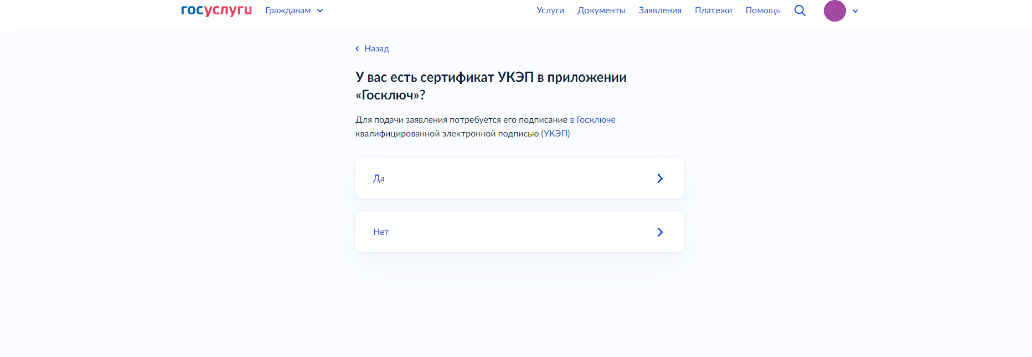Open the Документы menu item
1032x357 pixels.
601,11
